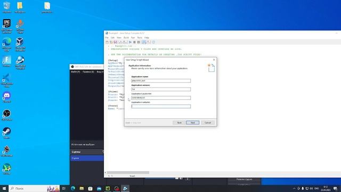Click the [Files] section line in editor
Screen dimensions: 341x192
(113, 92)
